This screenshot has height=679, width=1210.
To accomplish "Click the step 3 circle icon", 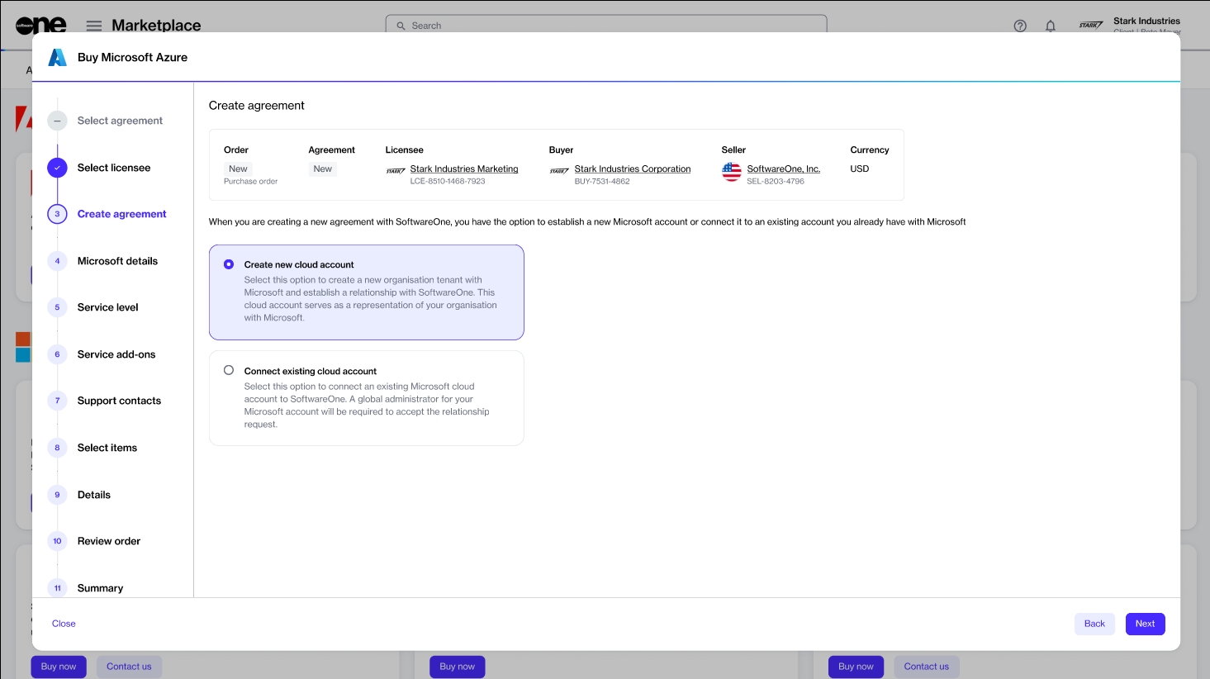I will point(57,214).
